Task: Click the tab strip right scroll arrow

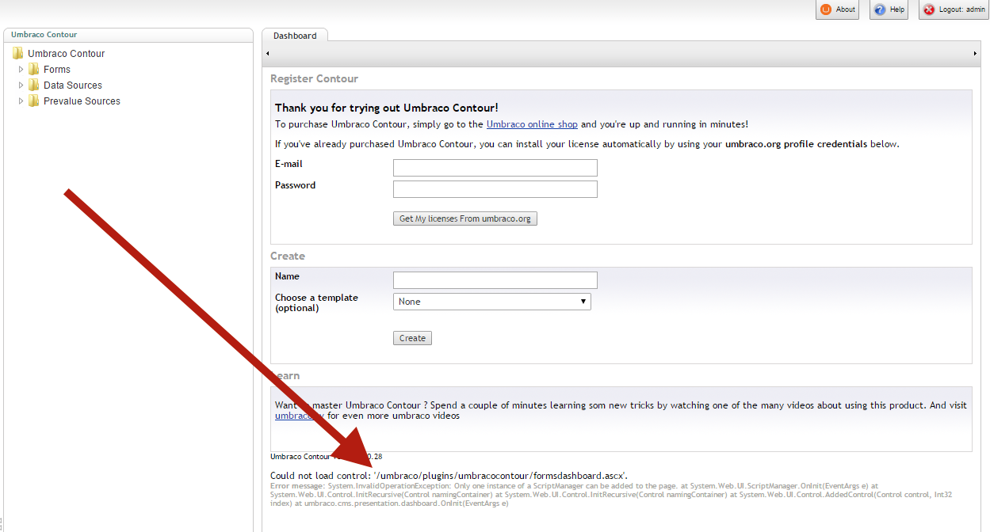Action: point(975,54)
